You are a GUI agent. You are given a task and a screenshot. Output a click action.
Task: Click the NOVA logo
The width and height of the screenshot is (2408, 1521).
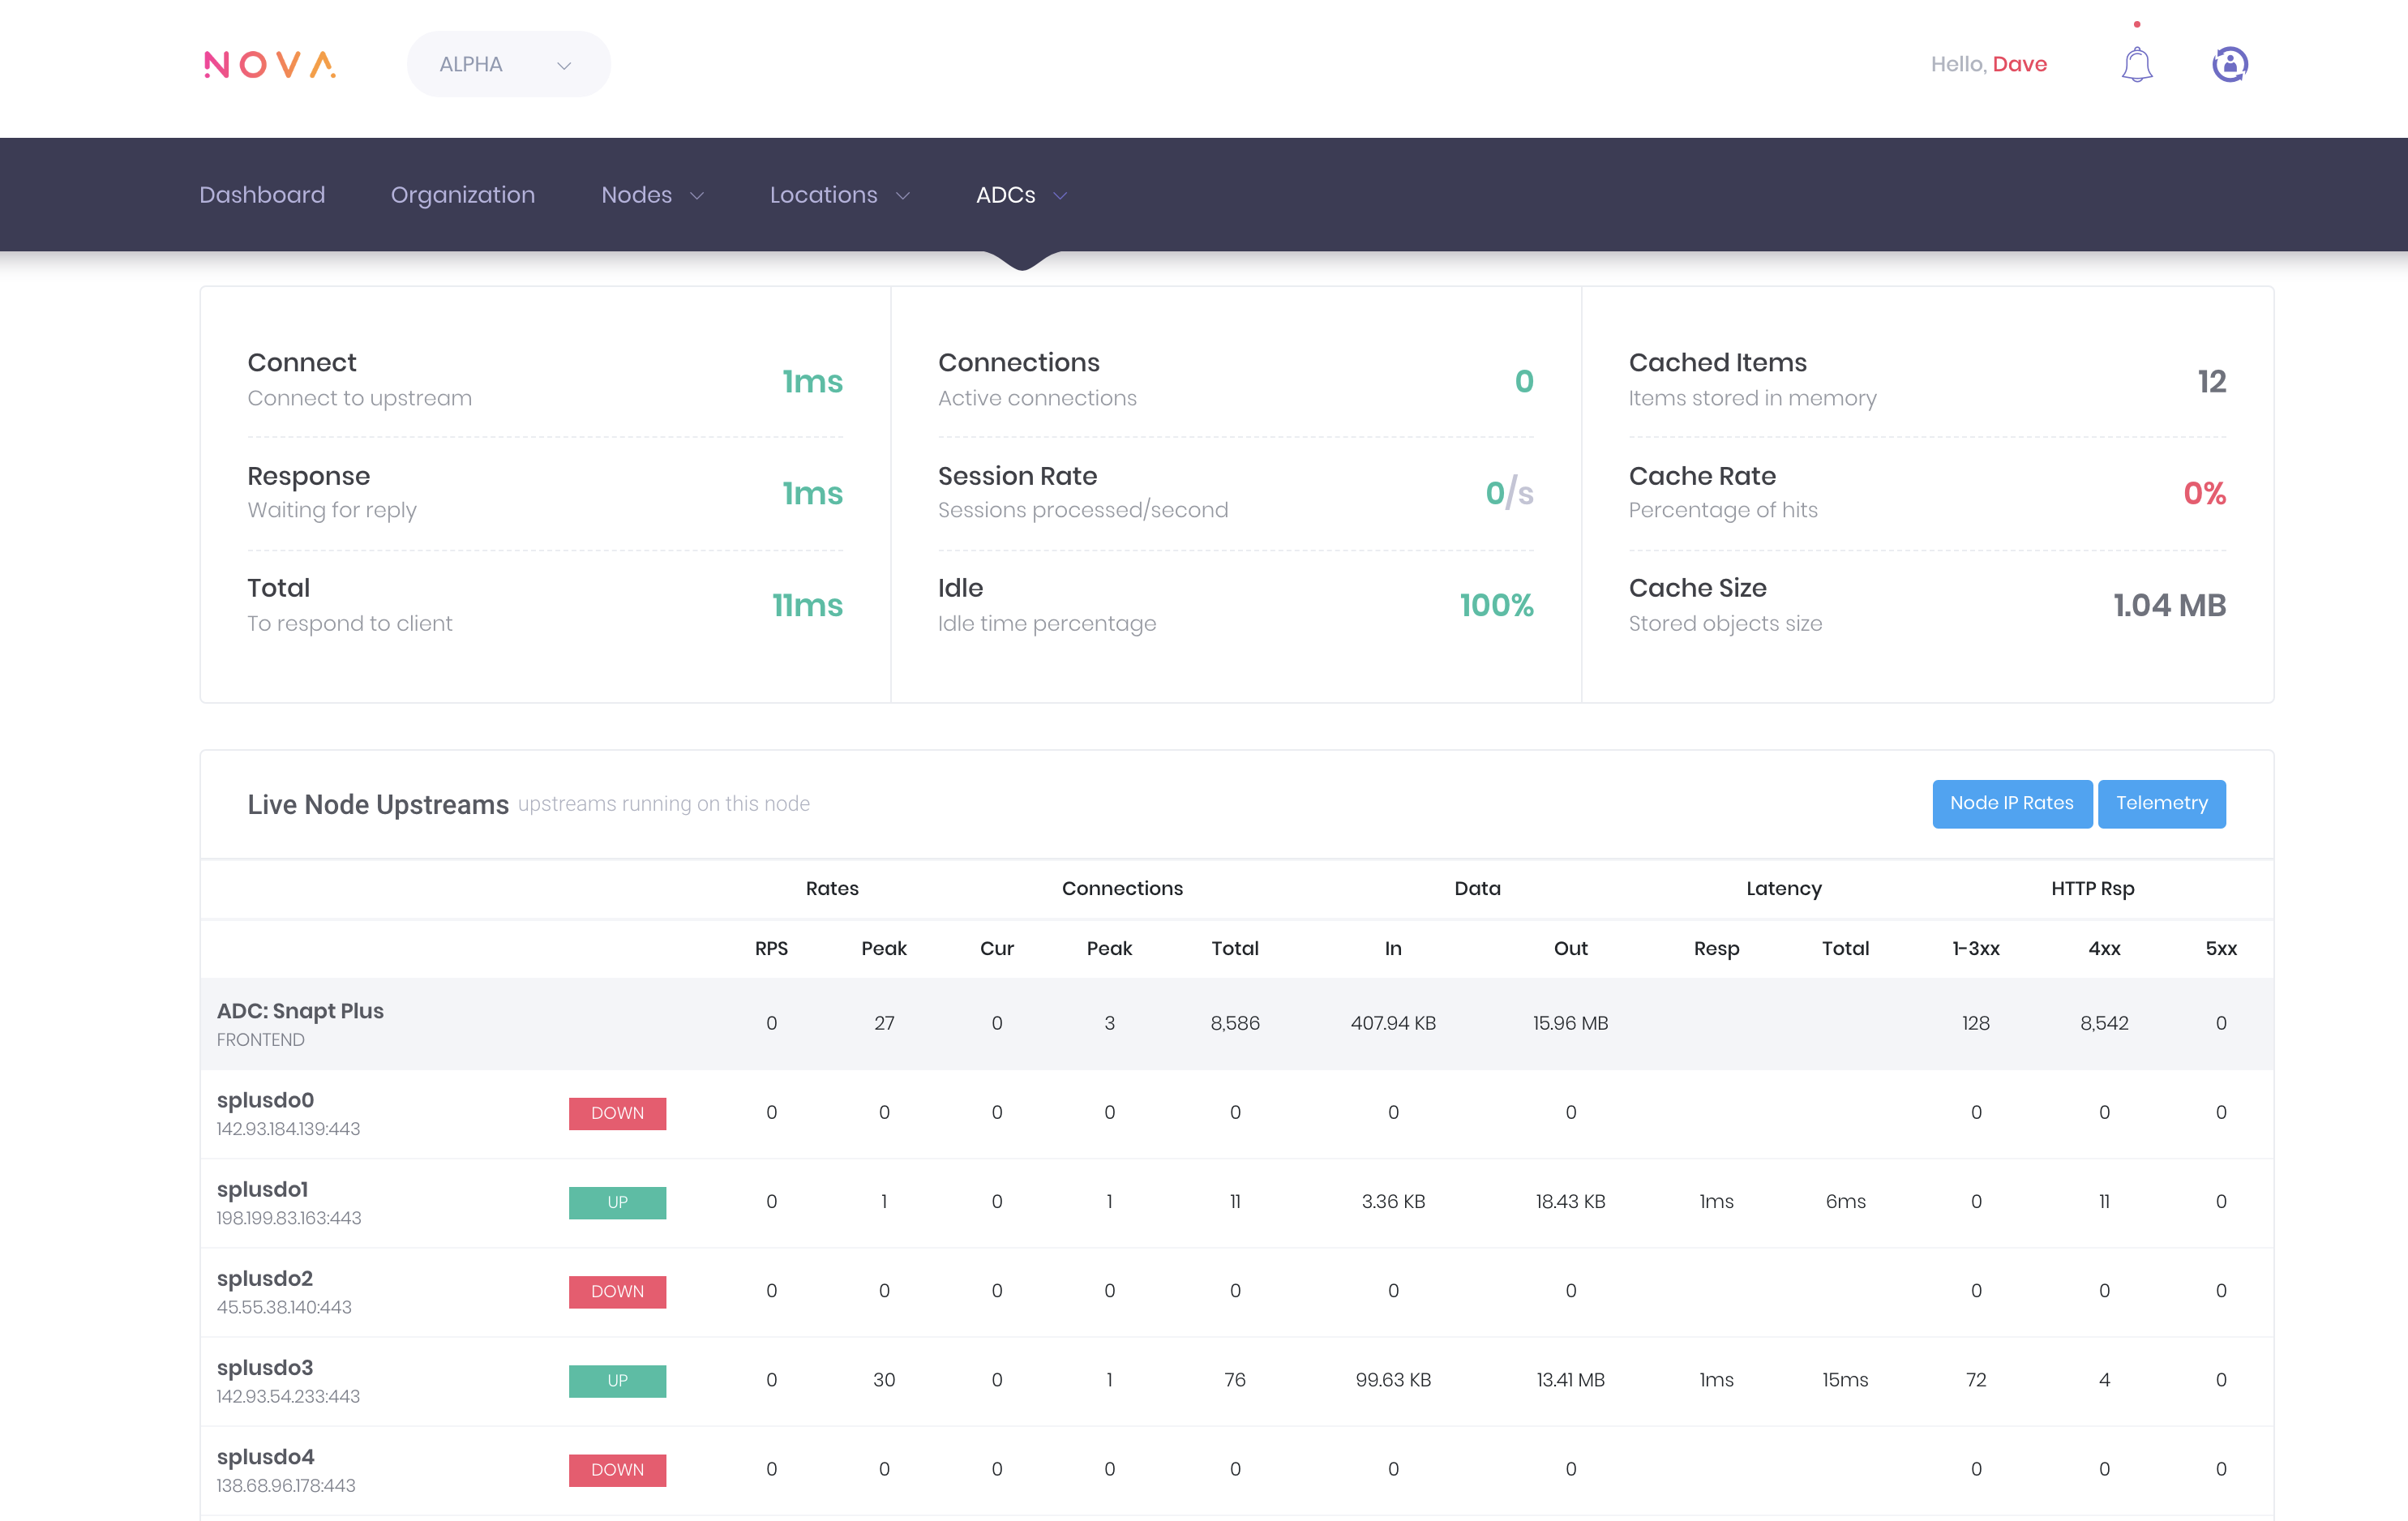[x=270, y=65]
